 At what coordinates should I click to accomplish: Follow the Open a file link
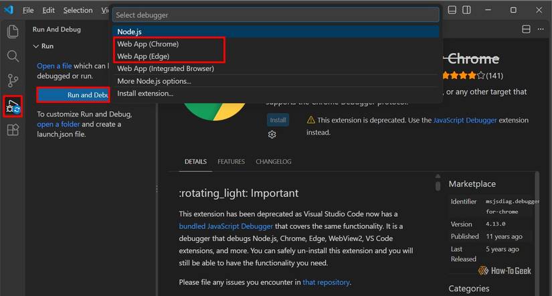[54, 66]
